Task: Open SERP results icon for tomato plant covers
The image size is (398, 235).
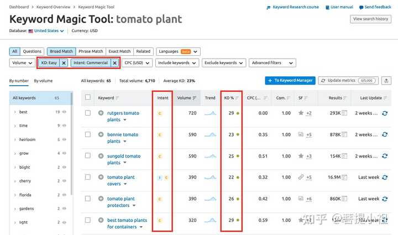Action: pyautogui.click(x=344, y=177)
